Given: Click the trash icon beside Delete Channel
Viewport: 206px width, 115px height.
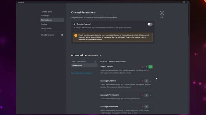Looking at the screenshot, I should pyautogui.click(x=62, y=35).
